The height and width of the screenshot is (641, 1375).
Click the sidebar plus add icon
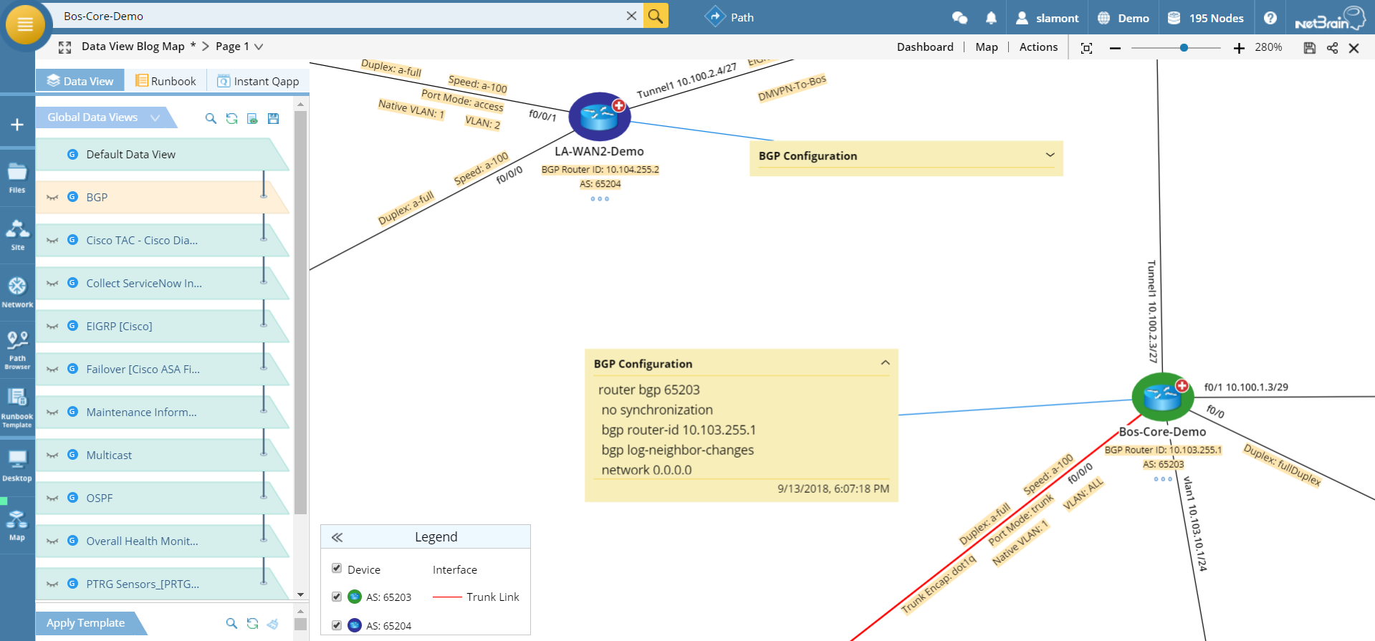(17, 125)
